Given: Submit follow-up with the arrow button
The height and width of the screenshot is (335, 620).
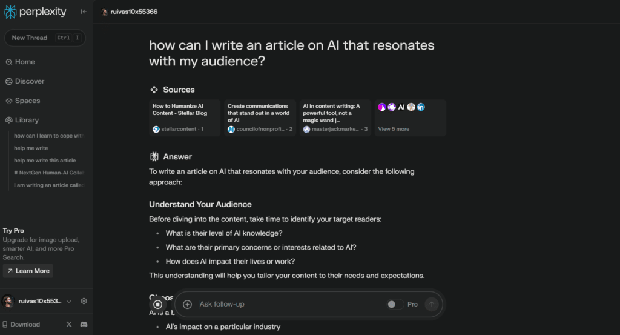Looking at the screenshot, I should pos(432,304).
